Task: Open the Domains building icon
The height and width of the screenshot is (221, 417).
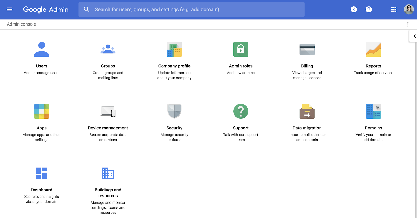Action: click(373, 111)
